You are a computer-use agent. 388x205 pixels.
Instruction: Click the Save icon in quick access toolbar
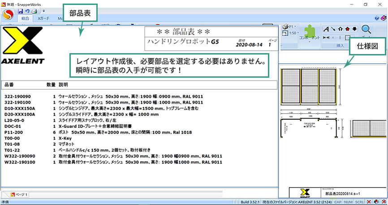21,11
